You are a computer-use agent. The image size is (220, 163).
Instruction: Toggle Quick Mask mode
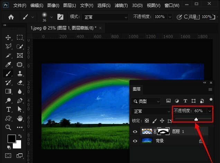[x=8, y=155]
